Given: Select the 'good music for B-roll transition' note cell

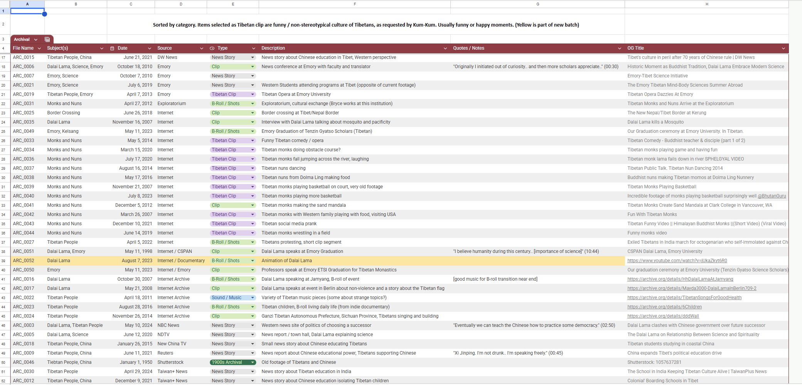Looking at the screenshot, I should tap(537, 279).
